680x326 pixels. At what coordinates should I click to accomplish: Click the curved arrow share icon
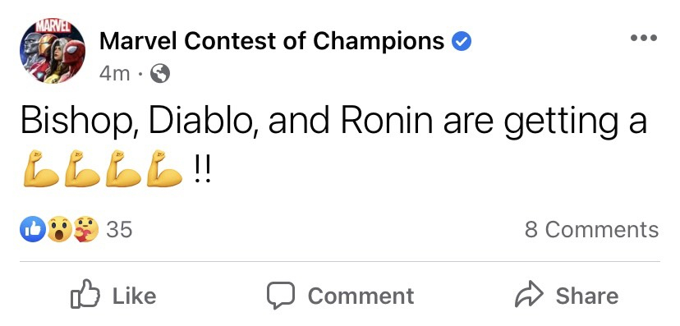coord(529,295)
